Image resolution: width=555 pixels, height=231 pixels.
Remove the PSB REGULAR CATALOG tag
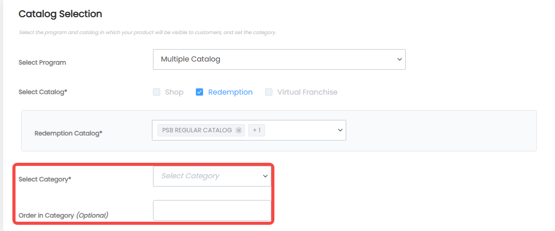239,130
